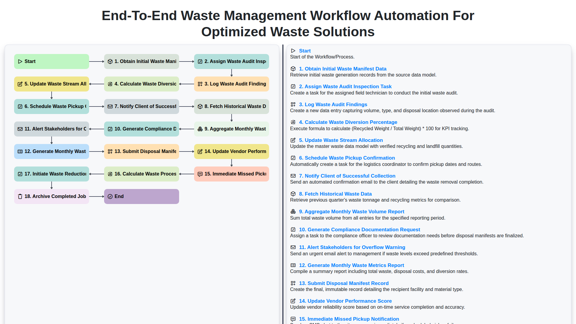Click the vertical divider handle between the two panels
The image size is (576, 324).
coord(283,184)
